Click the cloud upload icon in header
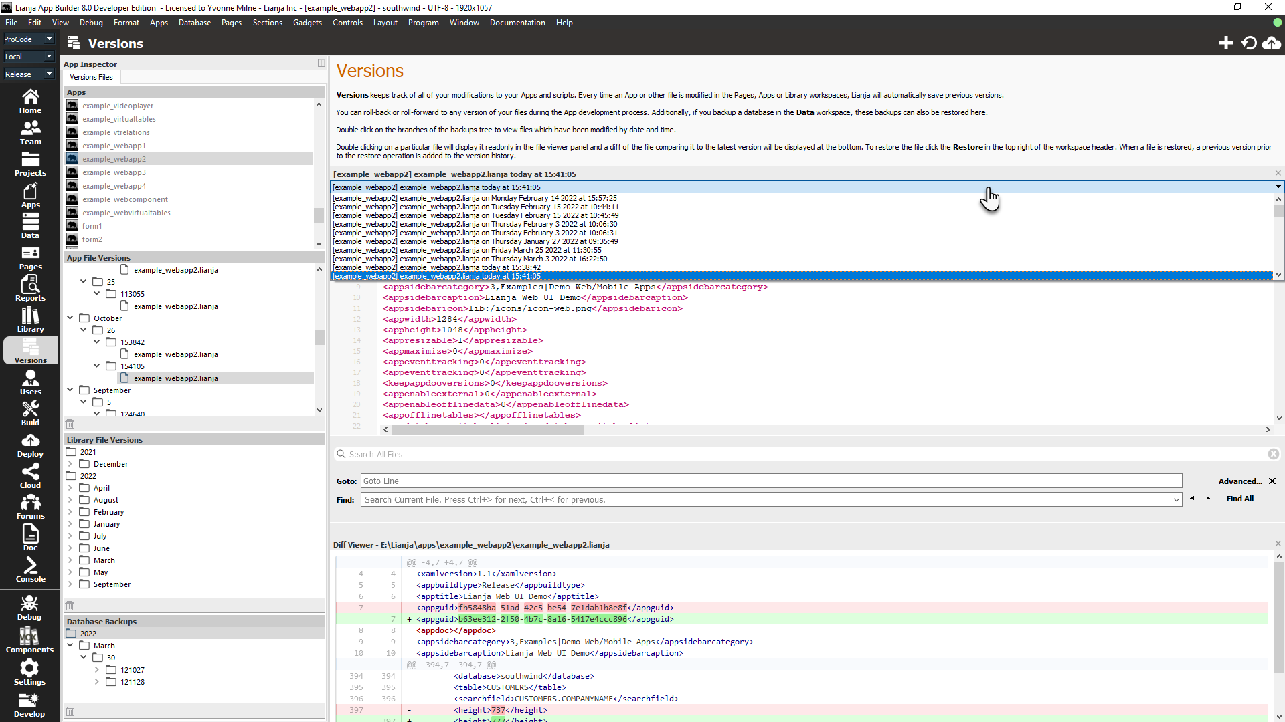The height and width of the screenshot is (722, 1285). [1272, 43]
